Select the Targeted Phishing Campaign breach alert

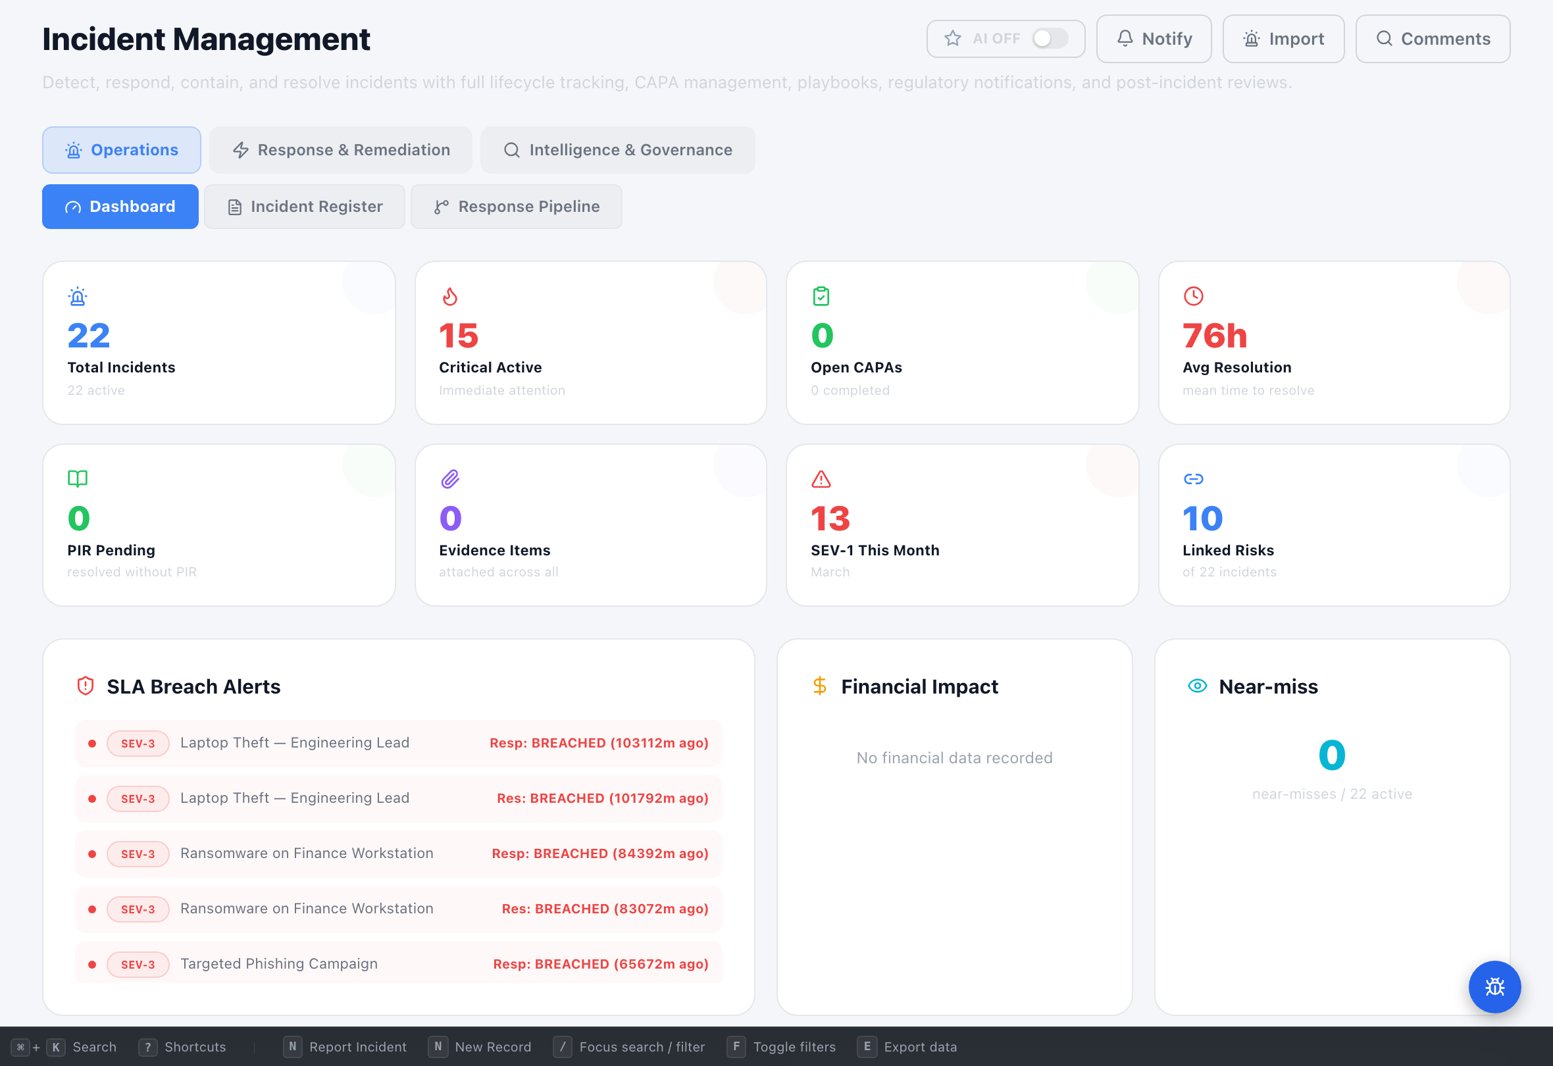[x=398, y=963]
